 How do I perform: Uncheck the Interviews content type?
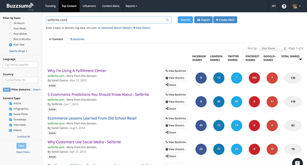click(11, 125)
